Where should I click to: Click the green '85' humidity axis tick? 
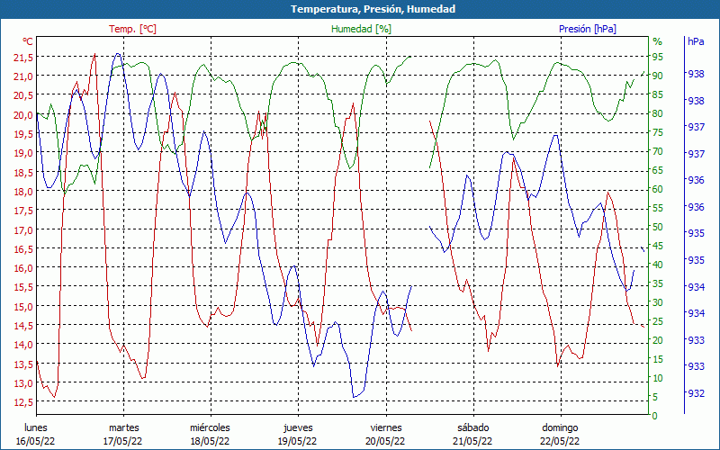pos(658,94)
